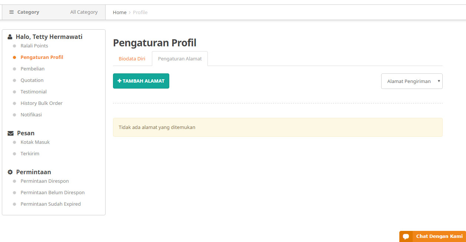
Task: Open Chat Dengan Kami
Action: point(439,236)
